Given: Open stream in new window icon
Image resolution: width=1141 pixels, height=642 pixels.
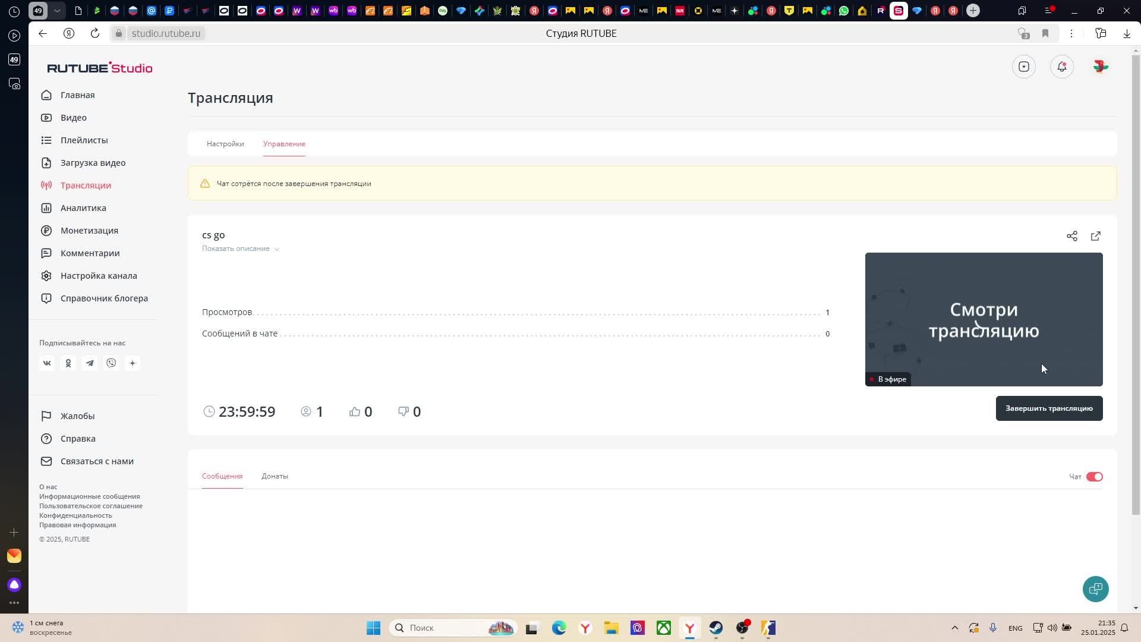Looking at the screenshot, I should pos(1095,236).
